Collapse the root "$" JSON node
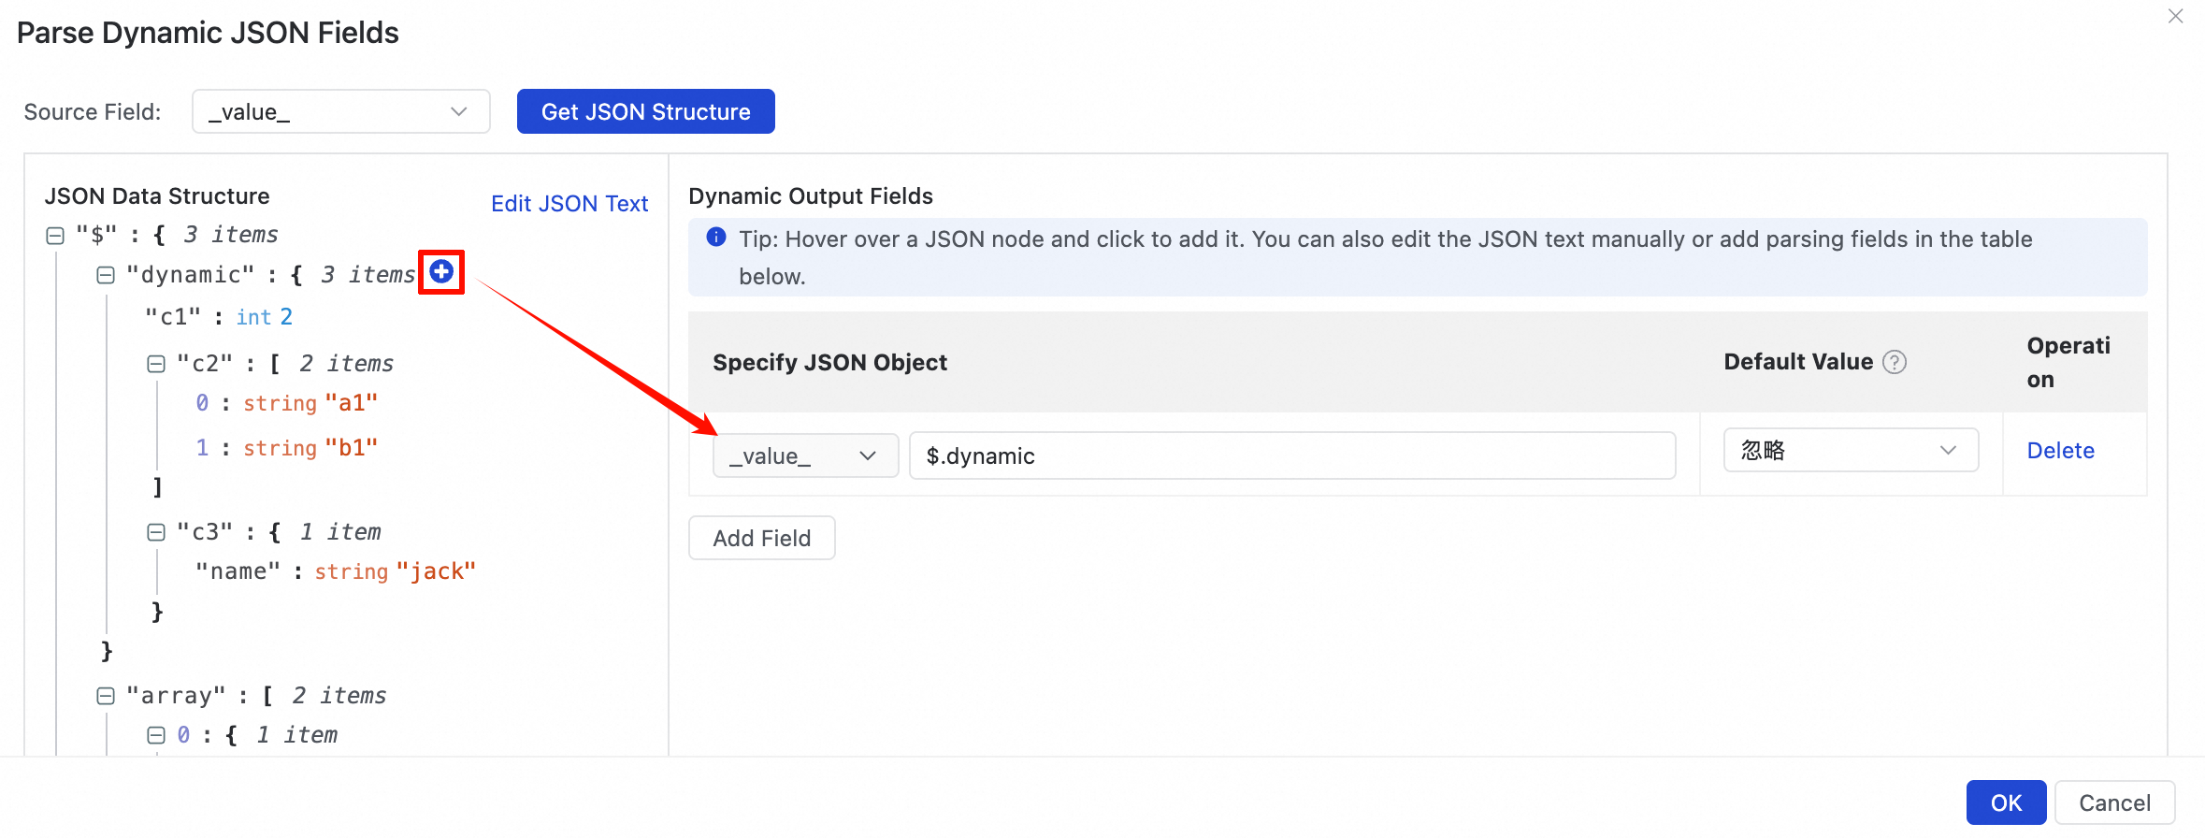 click(x=55, y=236)
